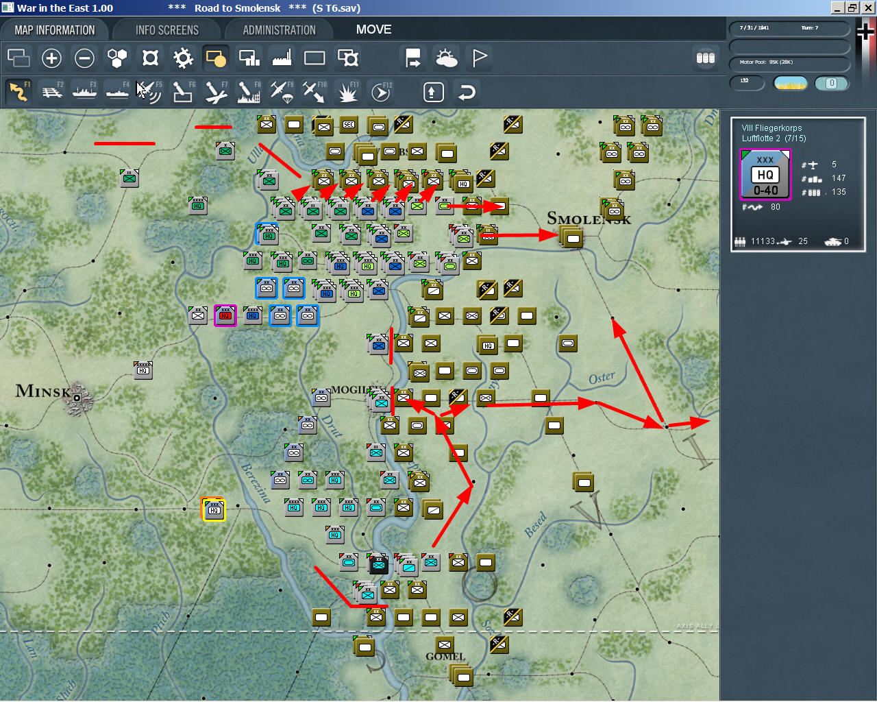Click the up-arrow box icon
Viewport: 877px width, 702px height.
pyautogui.click(x=434, y=92)
